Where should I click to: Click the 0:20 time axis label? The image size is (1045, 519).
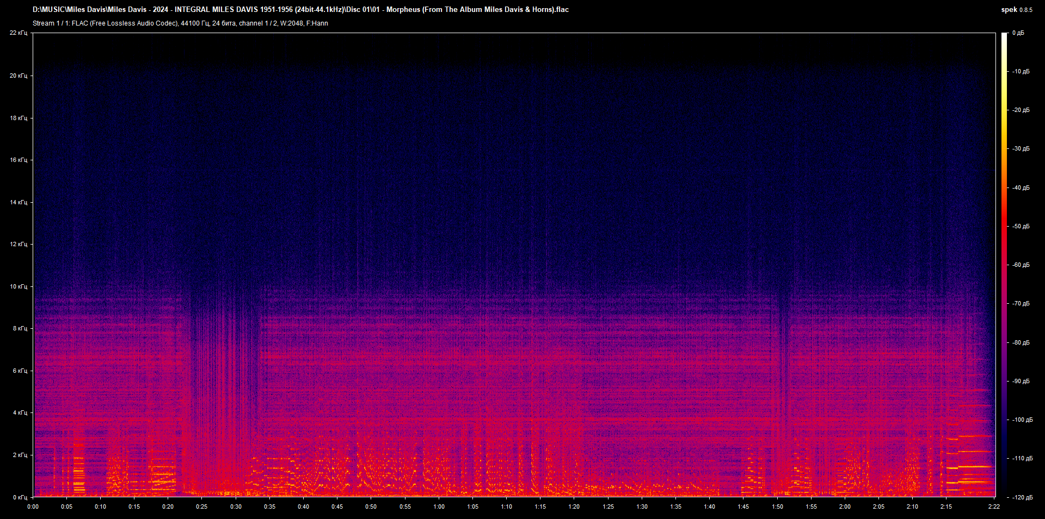point(168,507)
